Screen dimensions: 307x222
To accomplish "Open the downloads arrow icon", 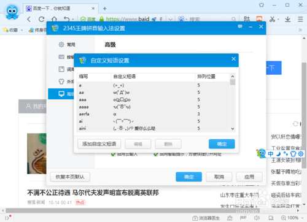I will coord(288,19).
